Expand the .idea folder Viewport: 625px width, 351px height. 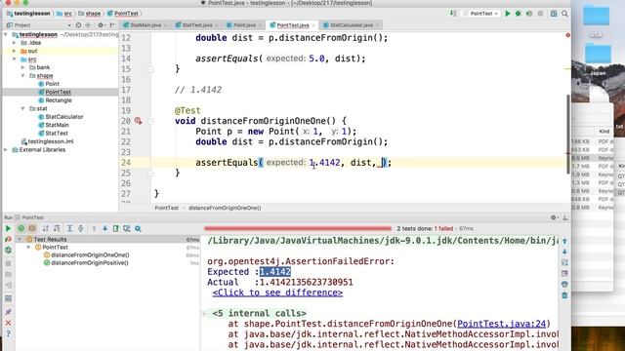coord(15,43)
